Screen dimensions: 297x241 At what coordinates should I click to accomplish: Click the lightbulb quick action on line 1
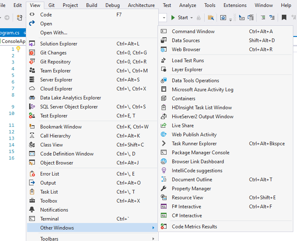click(18, 49)
